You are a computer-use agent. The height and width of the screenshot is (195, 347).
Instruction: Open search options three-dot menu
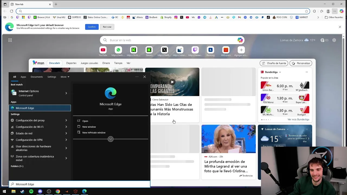137,77
